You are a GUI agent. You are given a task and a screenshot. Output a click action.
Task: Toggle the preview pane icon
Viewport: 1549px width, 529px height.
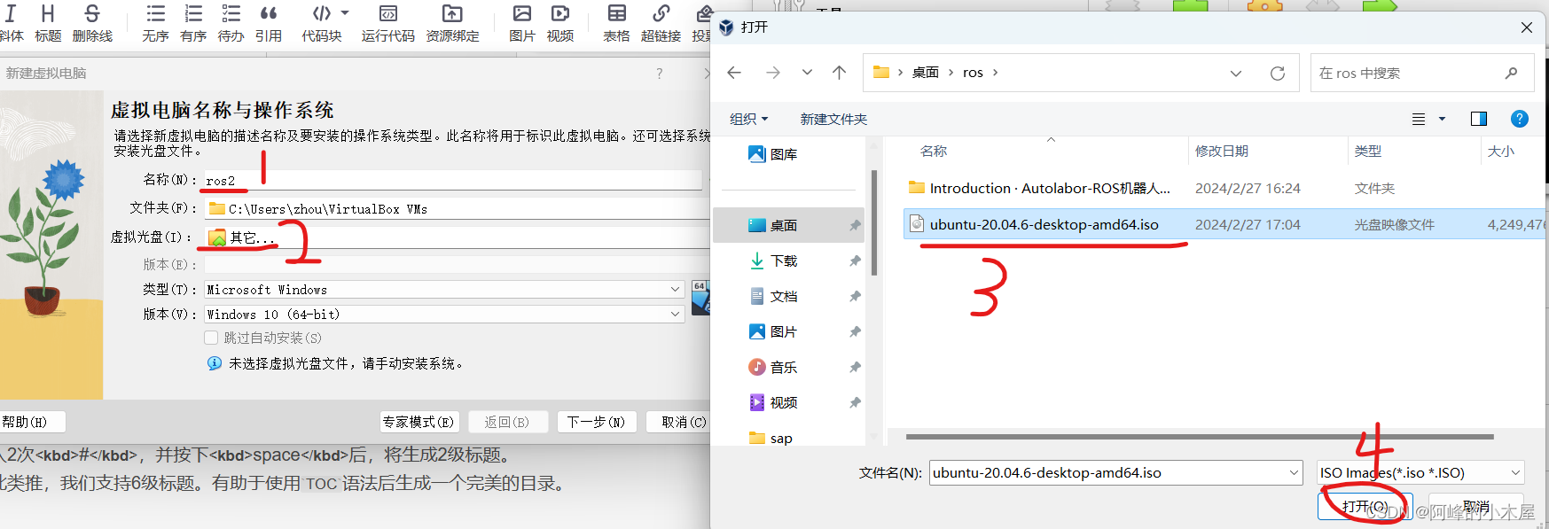(1479, 119)
